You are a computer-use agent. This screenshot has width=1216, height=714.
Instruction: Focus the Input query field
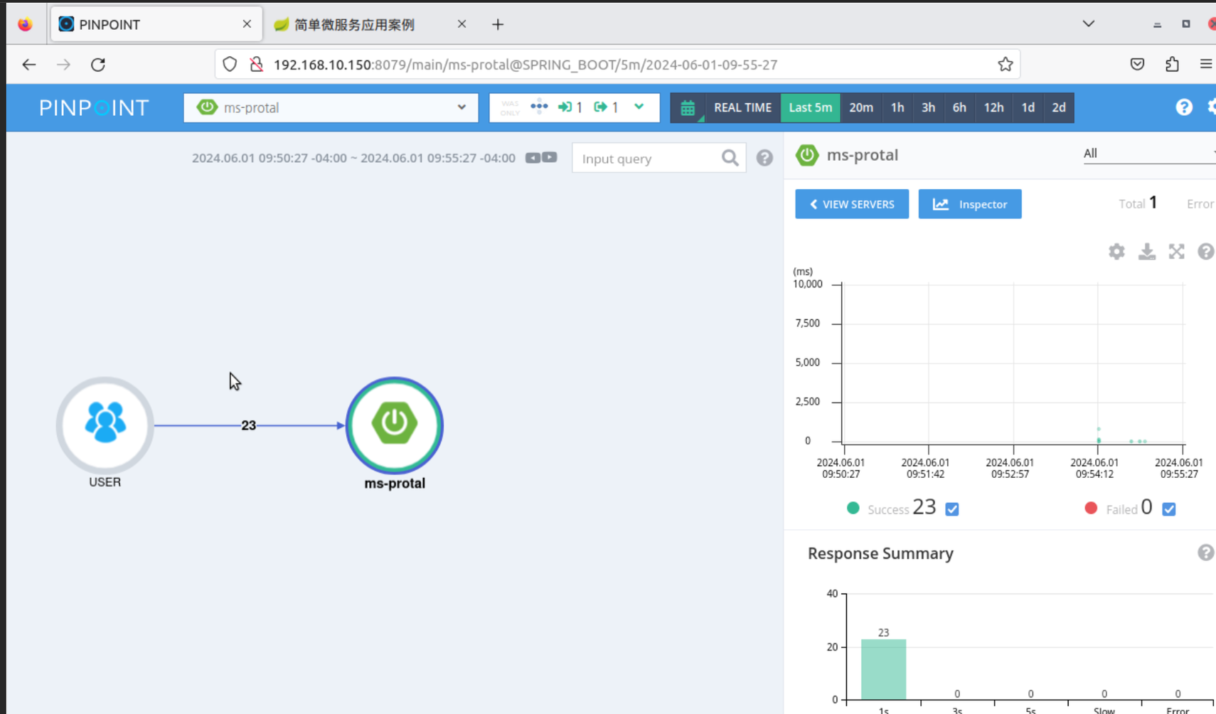647,159
